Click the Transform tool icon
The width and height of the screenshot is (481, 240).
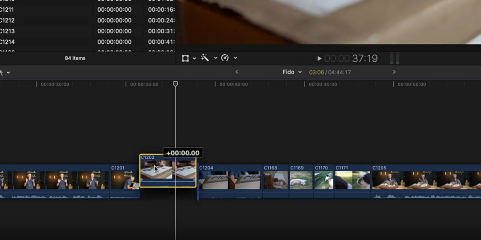[185, 58]
